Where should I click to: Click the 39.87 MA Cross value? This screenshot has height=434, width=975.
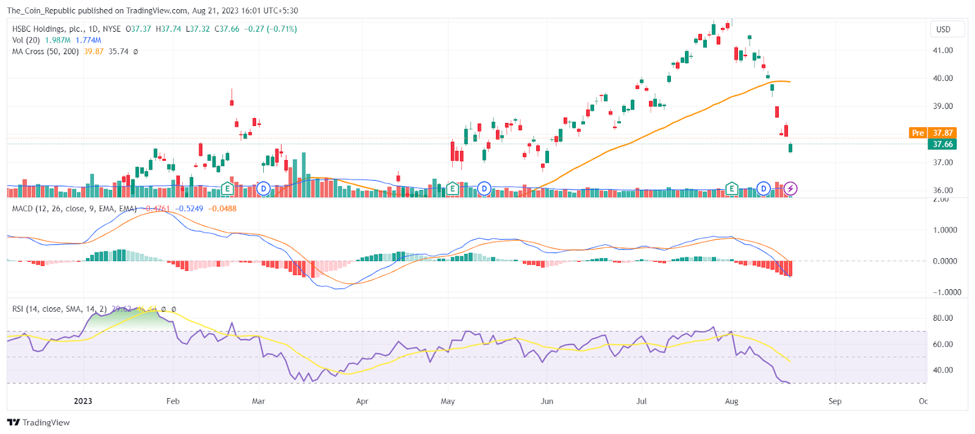94,52
